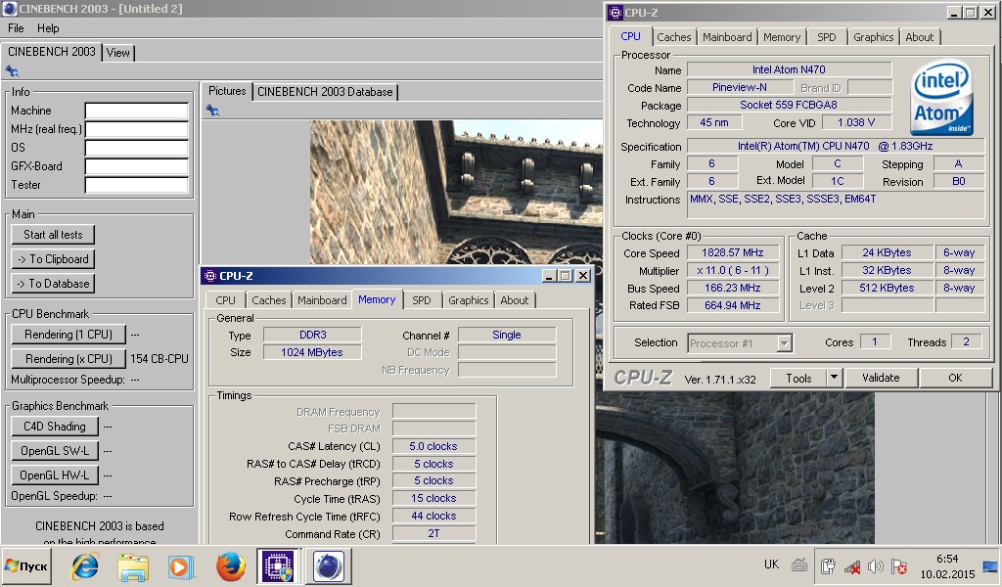The image size is (1002, 587).
Task: Click the Tools button in CPU-Z
Action: 798,379
